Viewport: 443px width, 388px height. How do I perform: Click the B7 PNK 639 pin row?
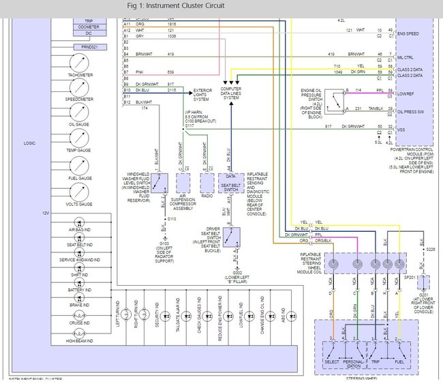pos(149,72)
